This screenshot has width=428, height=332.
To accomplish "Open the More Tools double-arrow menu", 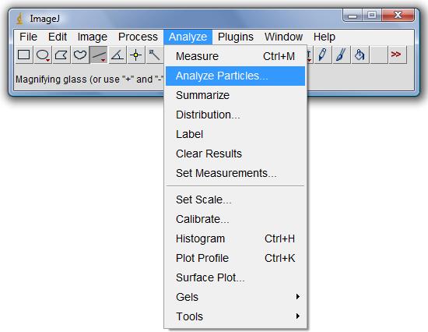I will pos(398,55).
